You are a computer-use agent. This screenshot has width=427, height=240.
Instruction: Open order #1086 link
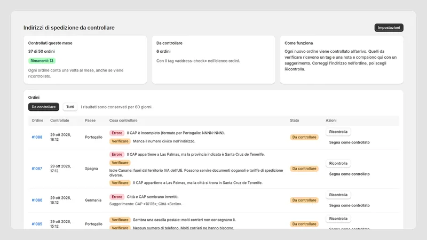(37, 201)
